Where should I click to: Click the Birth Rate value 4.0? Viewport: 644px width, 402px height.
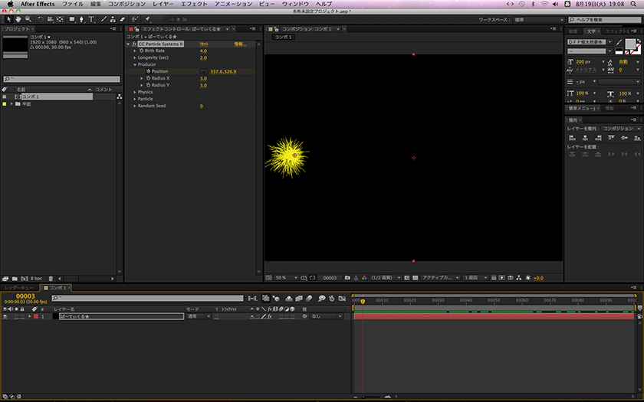tap(203, 51)
